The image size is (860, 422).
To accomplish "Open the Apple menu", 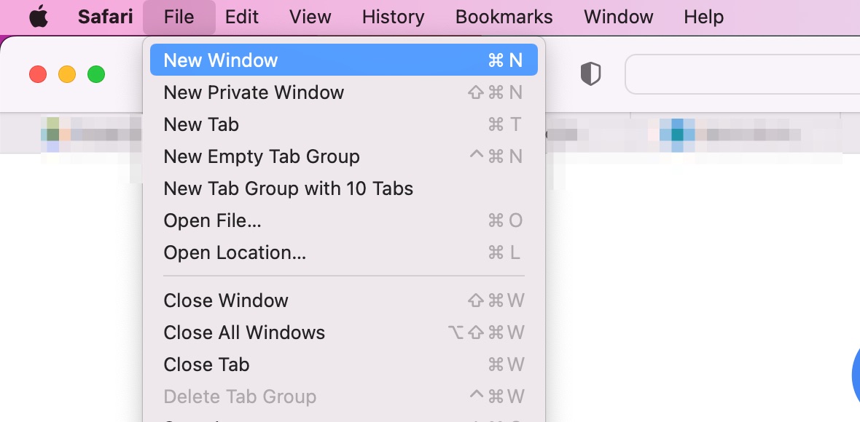I will tap(39, 17).
